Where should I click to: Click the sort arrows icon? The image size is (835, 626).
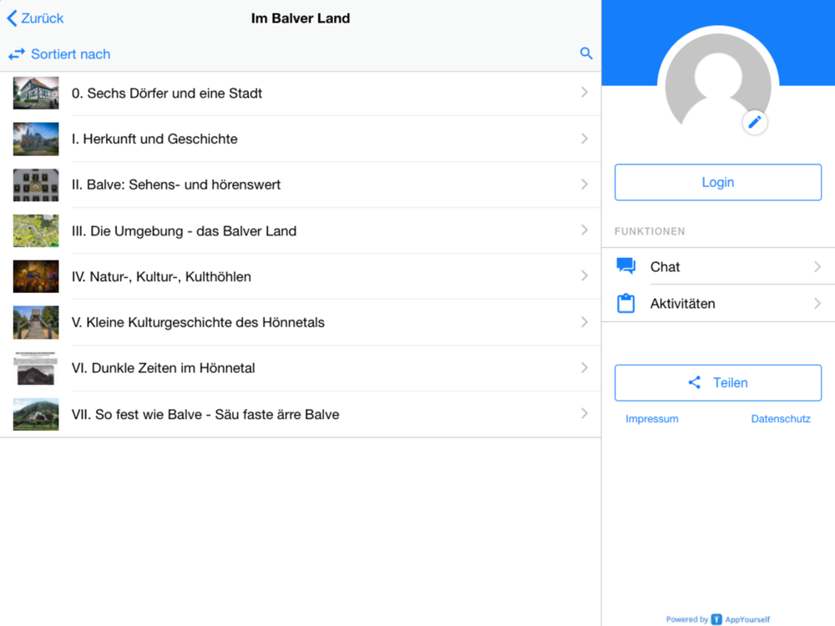(17, 53)
